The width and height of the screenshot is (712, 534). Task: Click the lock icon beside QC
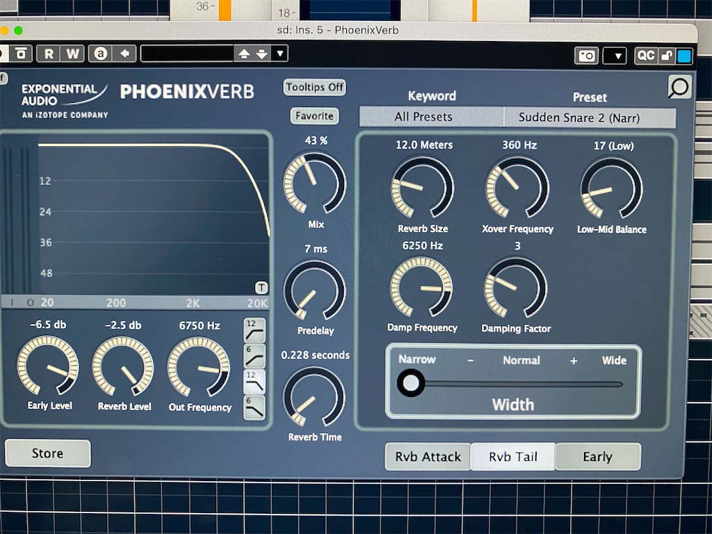tap(667, 56)
